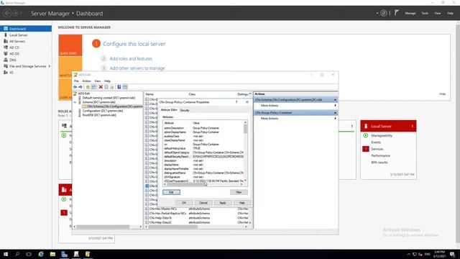This screenshot has width=460, height=259.
Task: Open Help menu in Server Manager header
Action: coord(450,13)
